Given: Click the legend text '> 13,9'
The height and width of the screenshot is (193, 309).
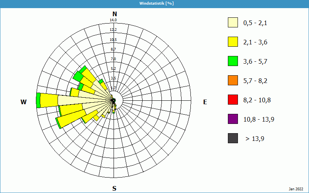Looking at the screenshot, I should 254,138.
